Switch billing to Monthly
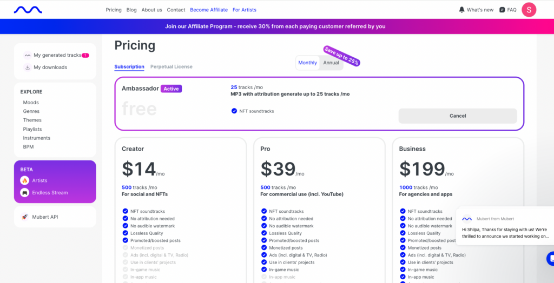Screen dimensions: 554x283 pos(307,63)
